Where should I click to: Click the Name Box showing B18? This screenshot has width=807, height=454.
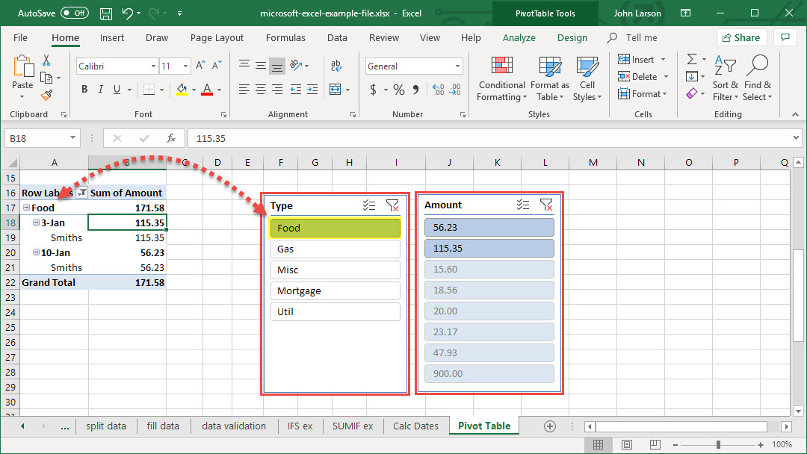pyautogui.click(x=36, y=138)
